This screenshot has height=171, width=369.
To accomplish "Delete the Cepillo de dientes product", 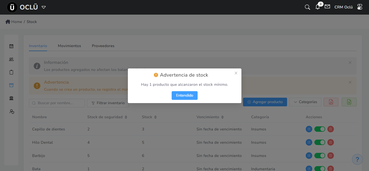I will [331, 129].
